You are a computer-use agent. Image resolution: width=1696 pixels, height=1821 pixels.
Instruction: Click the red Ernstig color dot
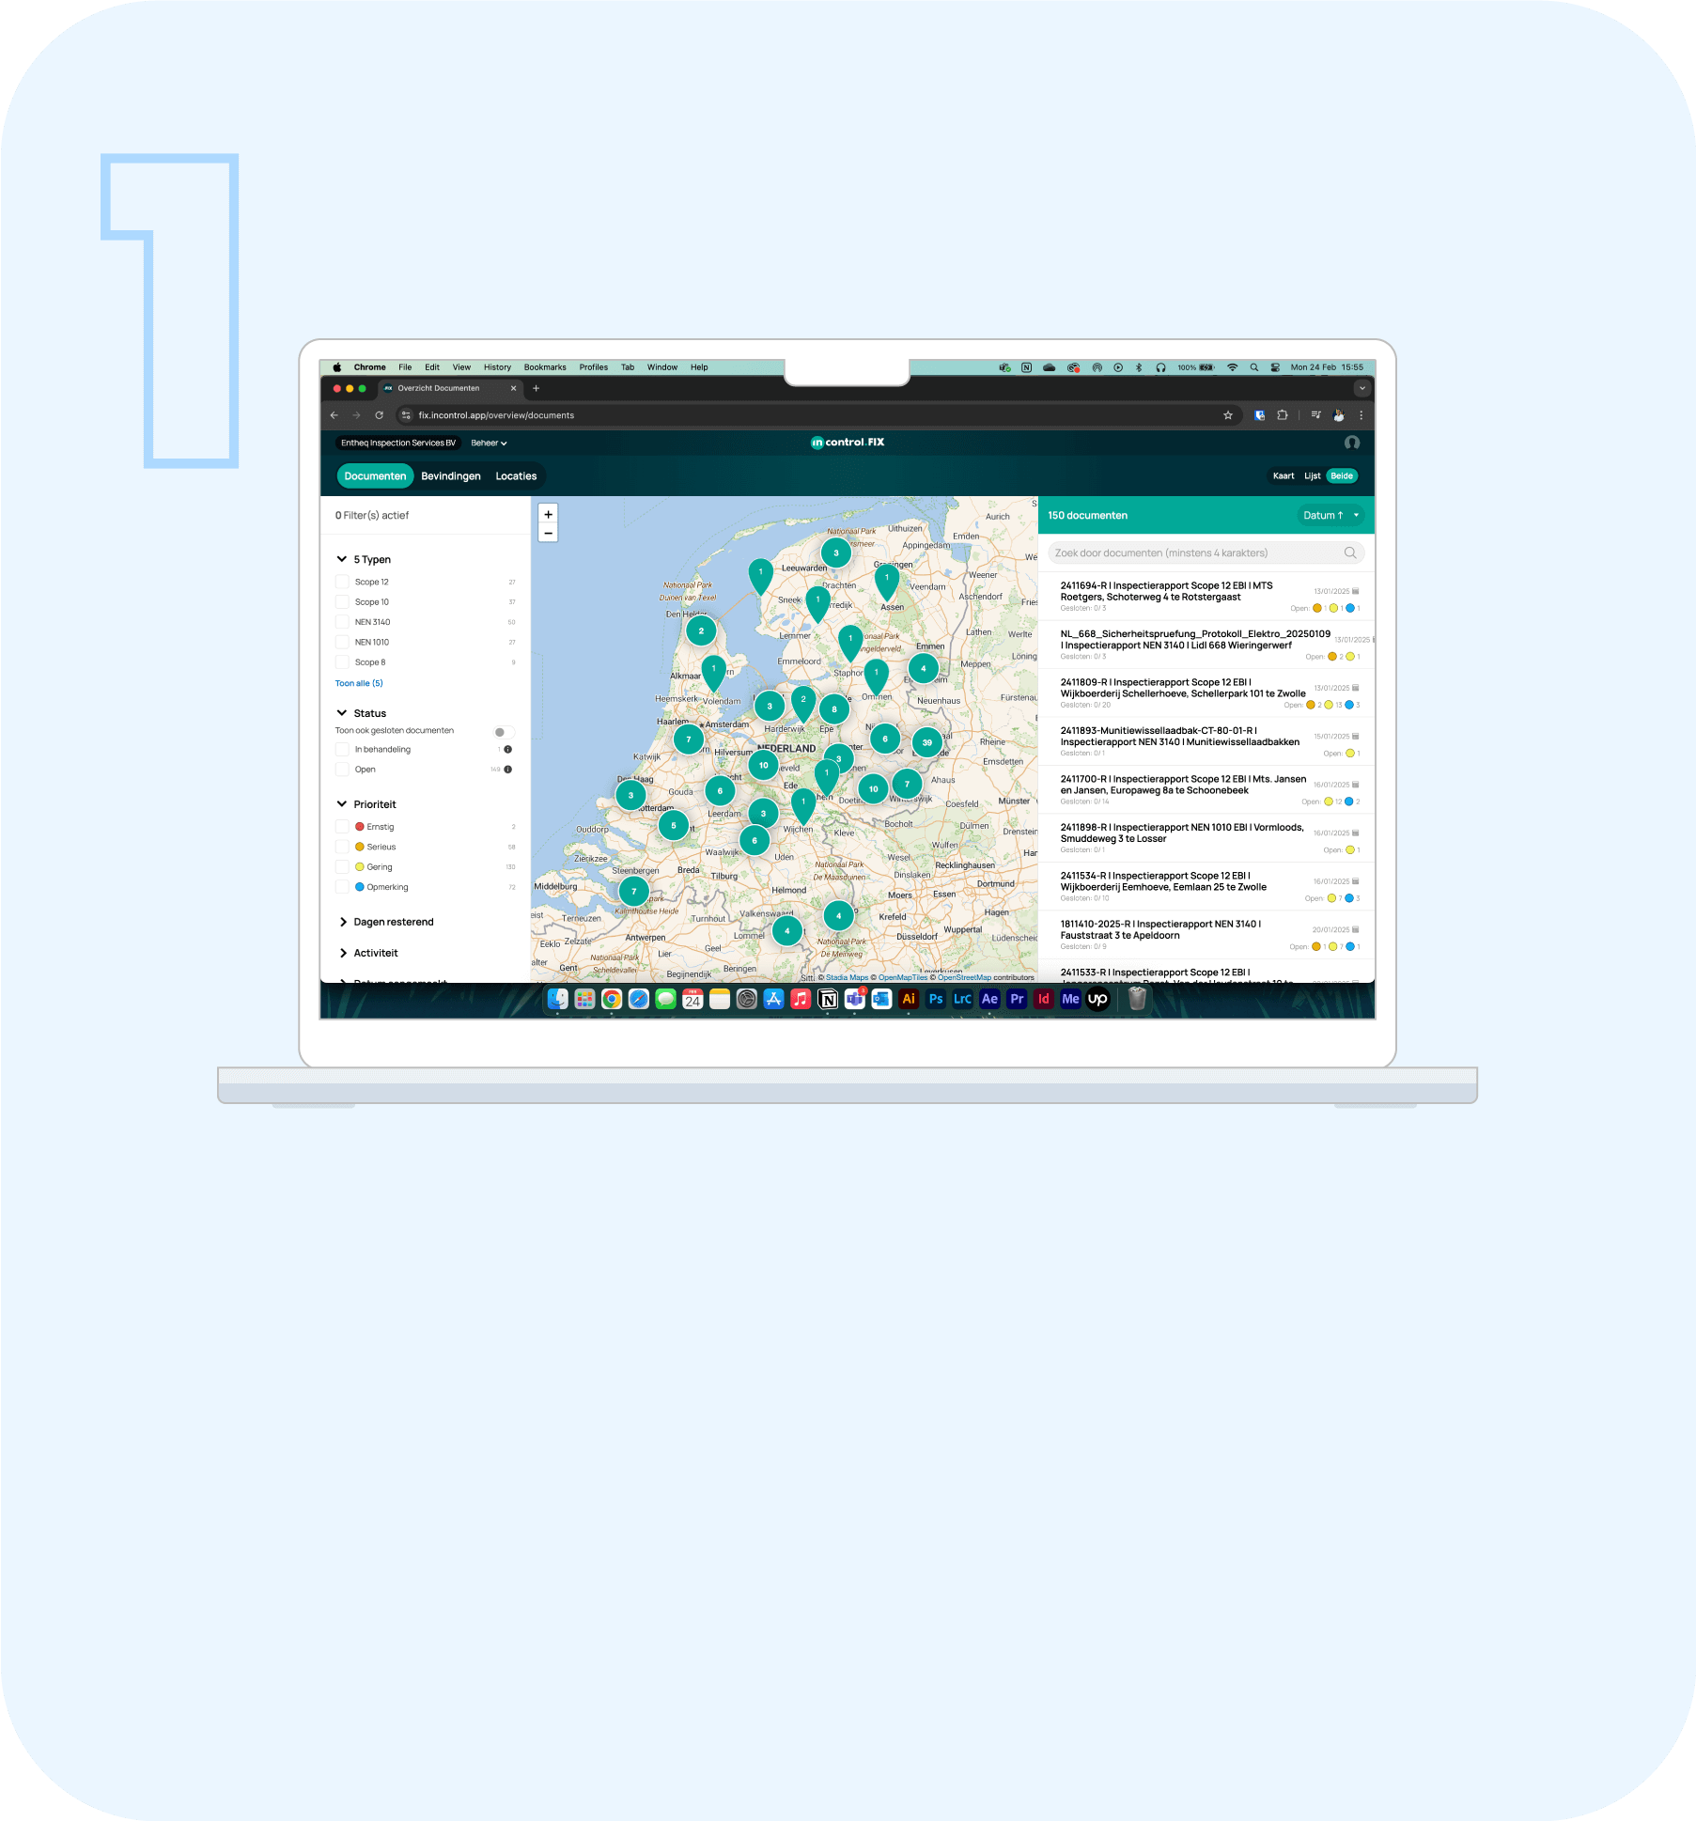point(359,827)
